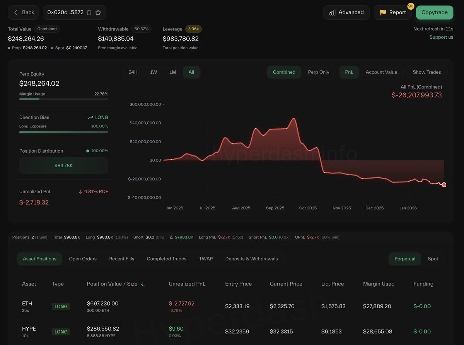Screen dimensions: 464x345
Task: Sort by Position Value / Size arrow
Action: pos(143,284)
